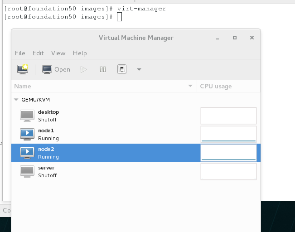Select the desktop virtual machine

[136, 116]
